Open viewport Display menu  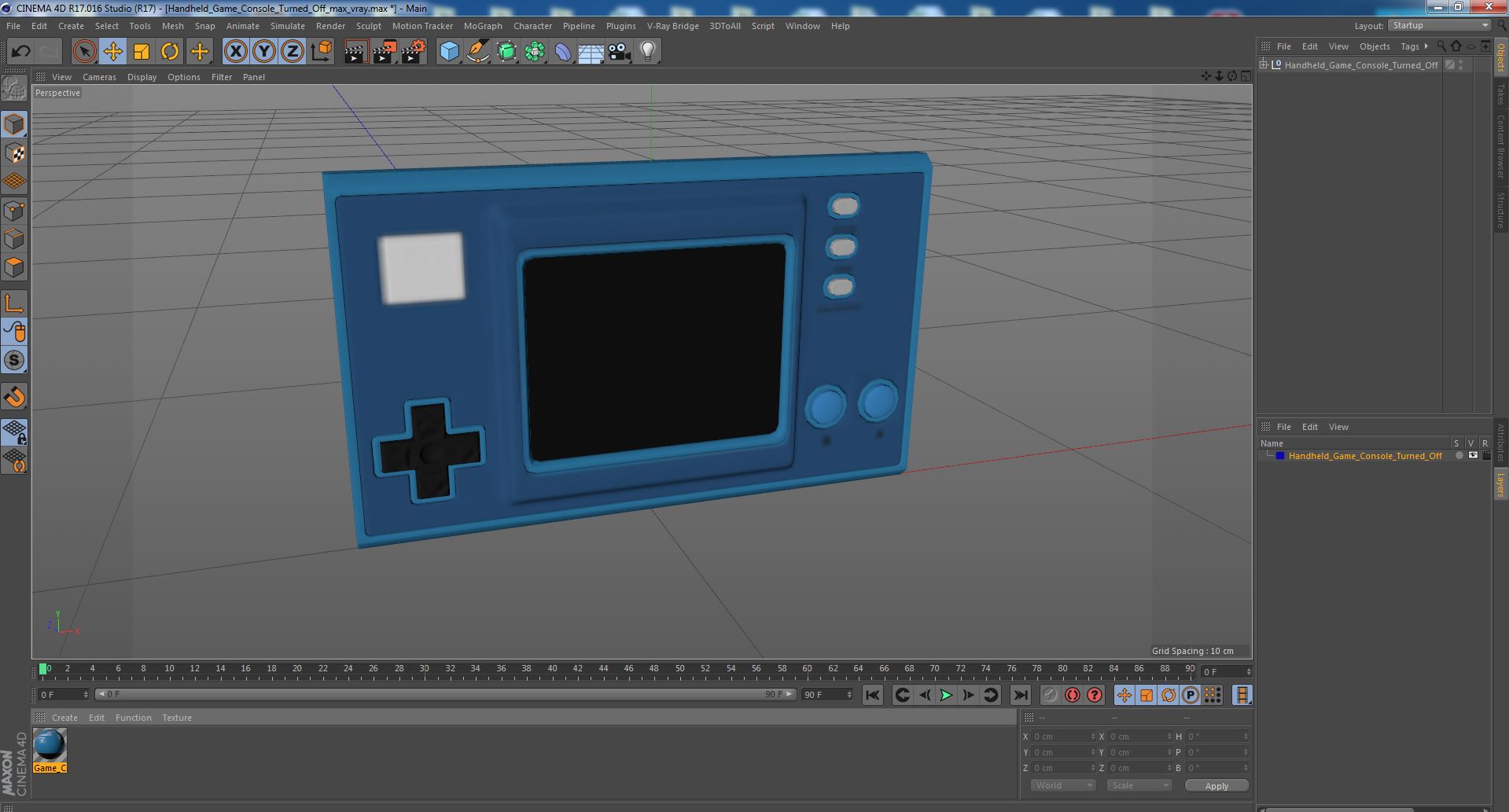[x=142, y=77]
